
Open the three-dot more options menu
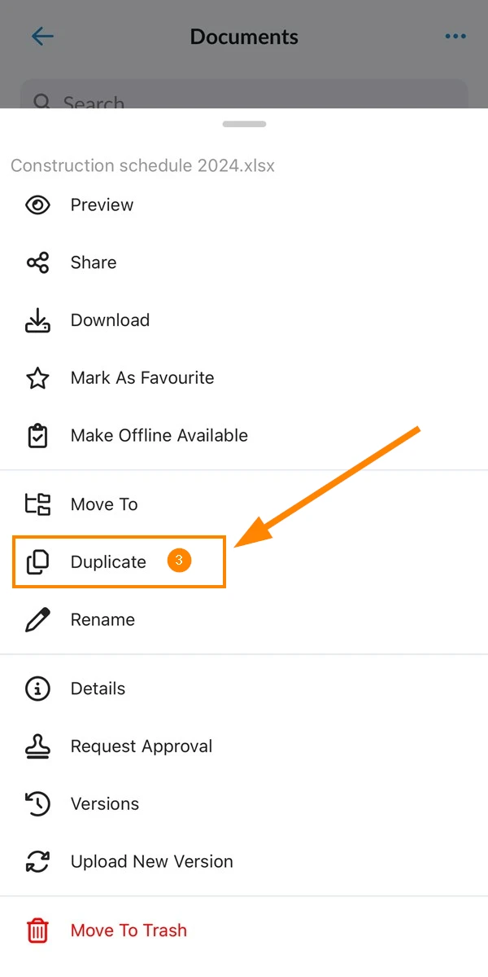click(455, 37)
